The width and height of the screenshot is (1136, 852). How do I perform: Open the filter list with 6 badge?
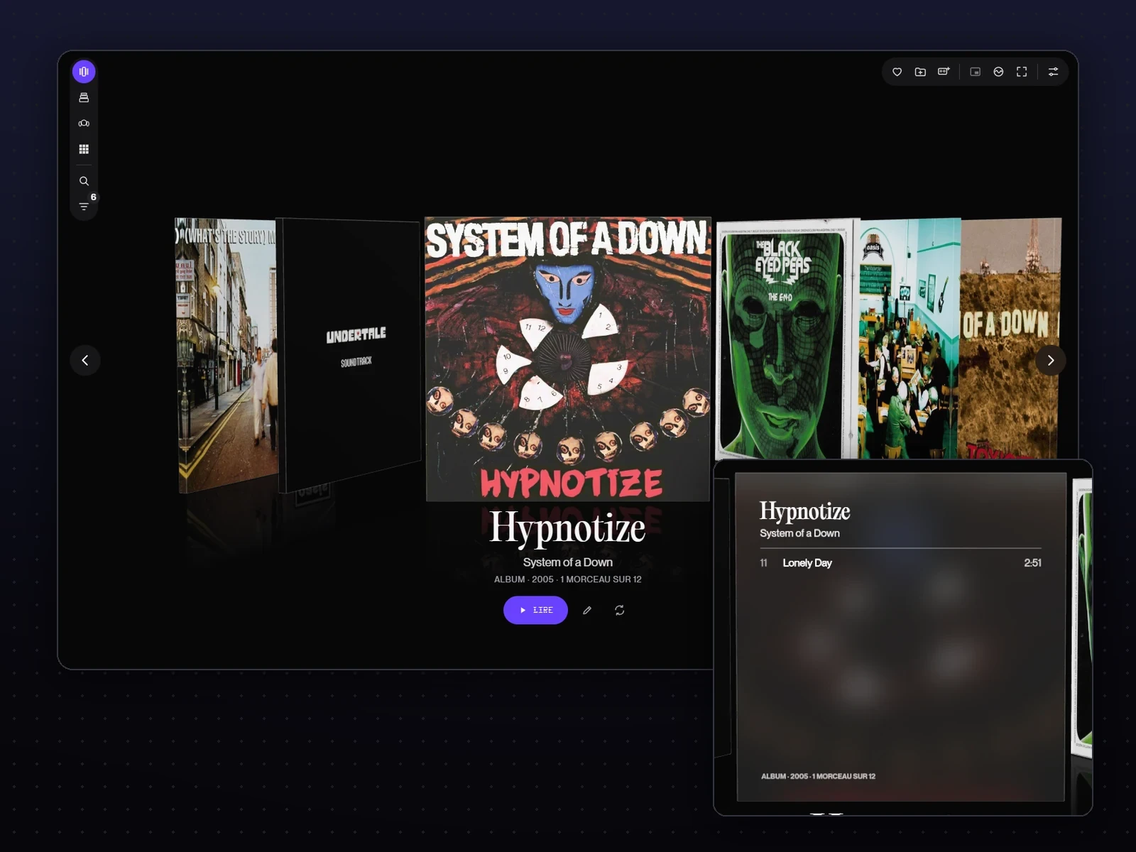84,207
